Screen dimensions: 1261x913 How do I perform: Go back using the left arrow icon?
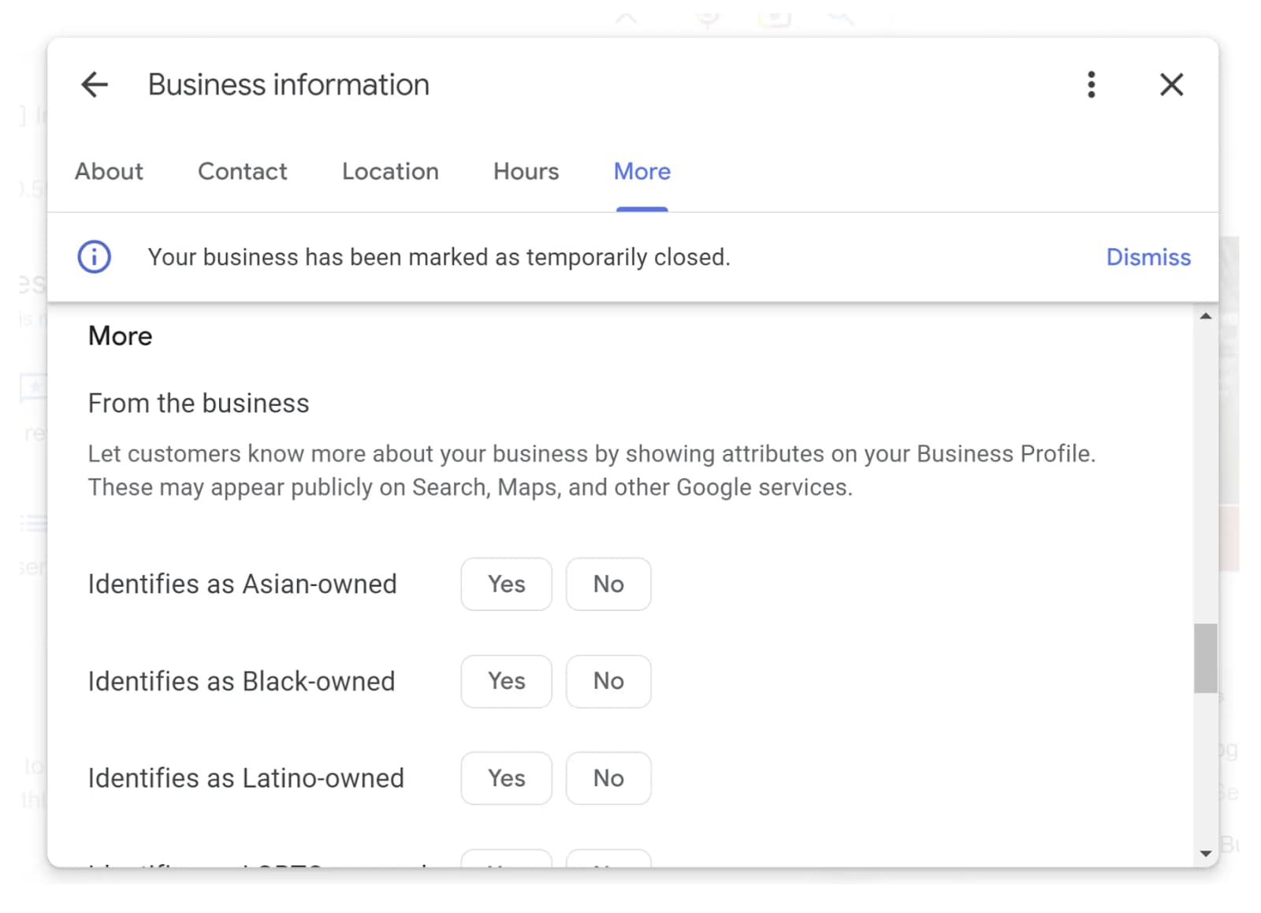(x=95, y=84)
